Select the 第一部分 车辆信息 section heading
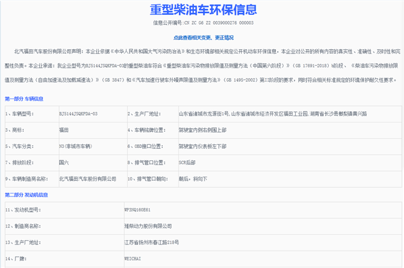The height and width of the screenshot is (268, 404). [x=24, y=98]
